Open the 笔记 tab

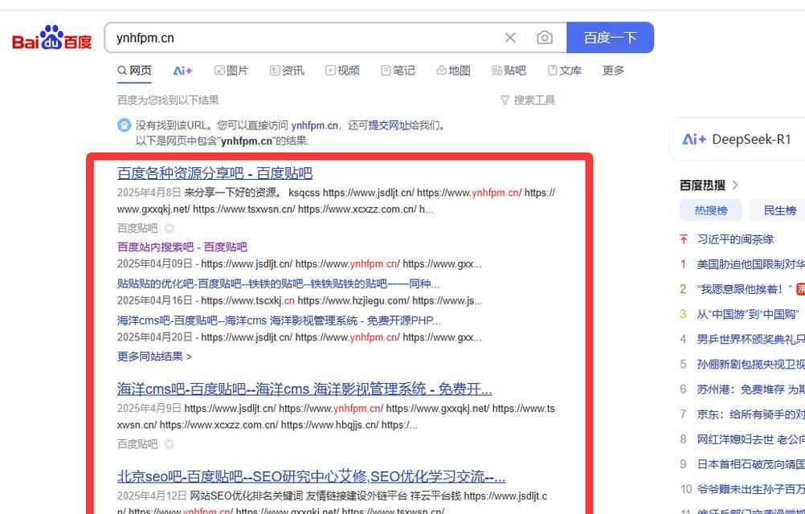pyautogui.click(x=398, y=71)
